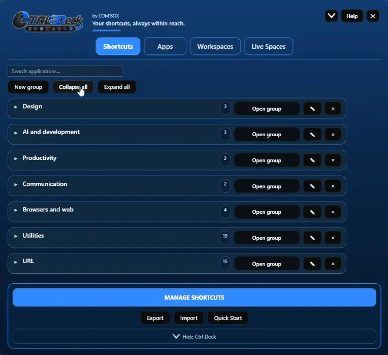This screenshot has height=355, width=388.
Task: Click the Utilities count badge 19
Action: pyautogui.click(x=225, y=238)
